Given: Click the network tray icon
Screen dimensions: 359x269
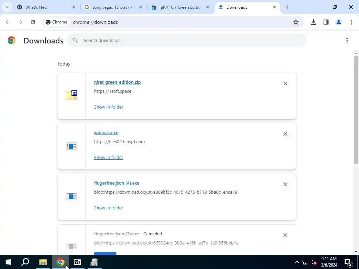Looking at the screenshot, I should (305, 262).
